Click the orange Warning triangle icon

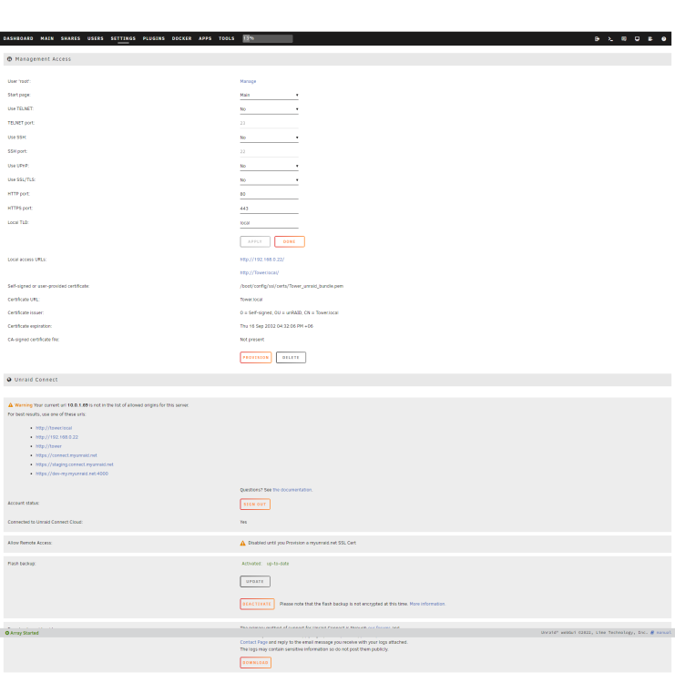tap(10, 405)
